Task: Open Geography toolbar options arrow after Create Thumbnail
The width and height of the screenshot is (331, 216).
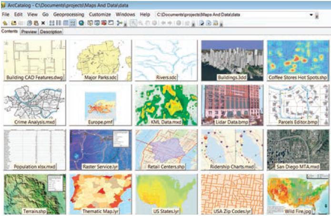Action: click(x=193, y=25)
